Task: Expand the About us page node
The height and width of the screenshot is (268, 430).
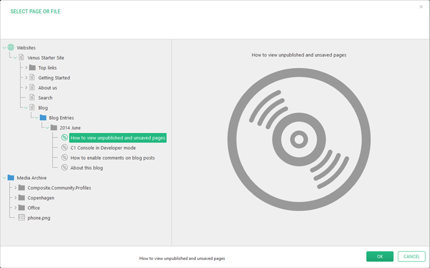Action: 26,88
